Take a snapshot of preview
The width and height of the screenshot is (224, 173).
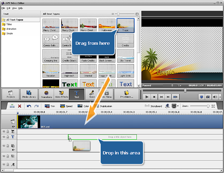click(208, 97)
